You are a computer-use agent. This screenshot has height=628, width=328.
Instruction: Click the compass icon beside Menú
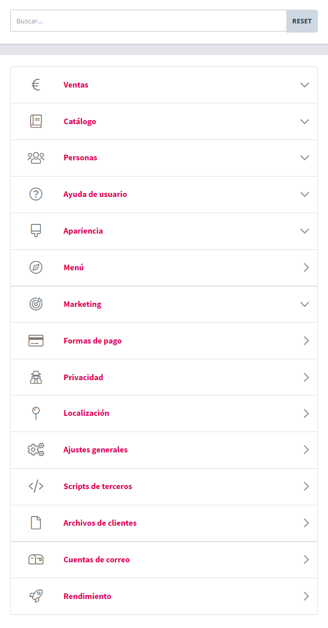[36, 268]
